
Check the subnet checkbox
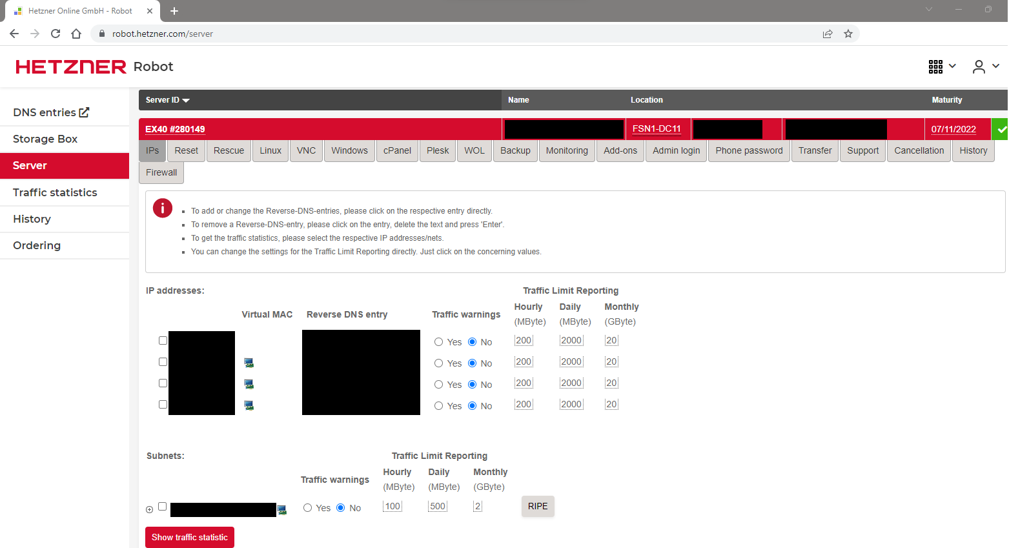click(x=162, y=507)
